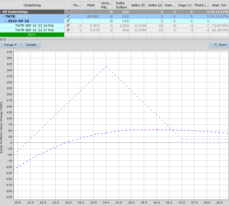
Task: Disable the 2022-09-16 expiration checkbox
Action: [x=68, y=21]
